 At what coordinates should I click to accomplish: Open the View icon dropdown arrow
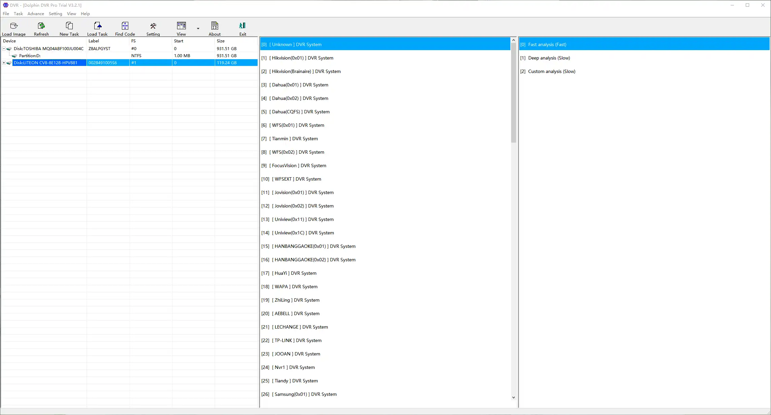(x=198, y=29)
